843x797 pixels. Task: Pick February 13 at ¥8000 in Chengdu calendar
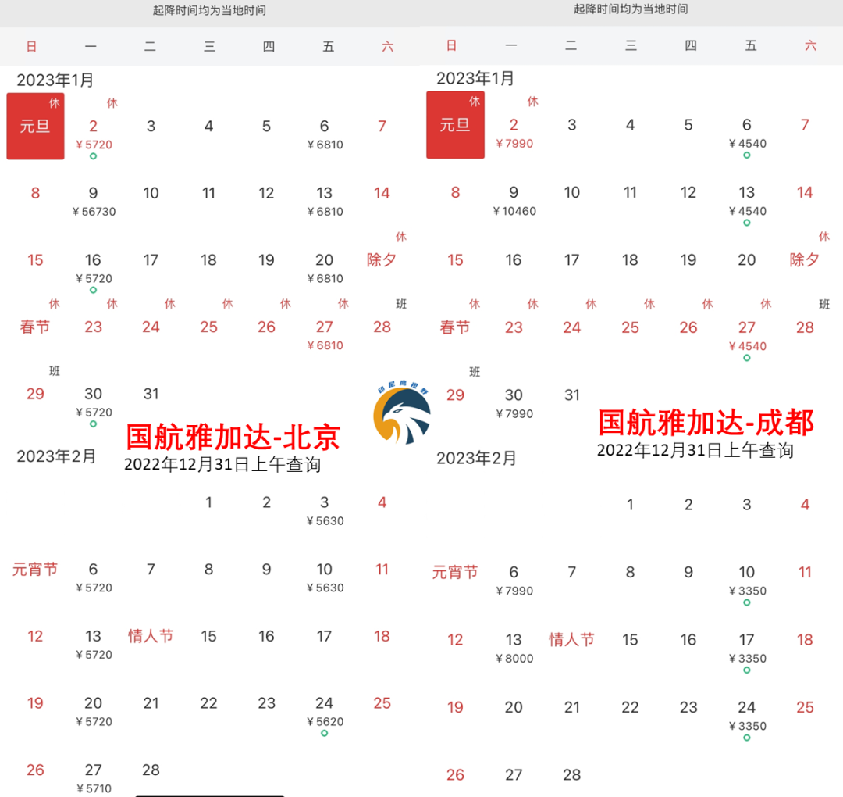pyautogui.click(x=514, y=648)
